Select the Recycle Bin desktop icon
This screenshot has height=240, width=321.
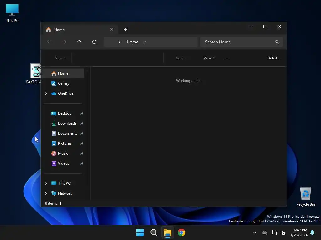tap(305, 197)
